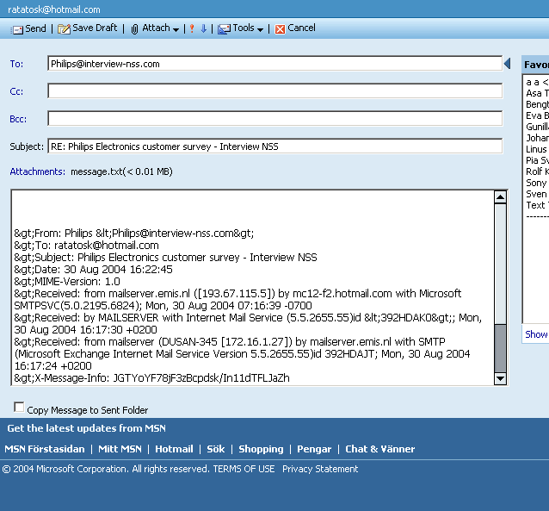Select the 'a a' favorite contact
The height and width of the screenshot is (511, 549).
point(537,82)
